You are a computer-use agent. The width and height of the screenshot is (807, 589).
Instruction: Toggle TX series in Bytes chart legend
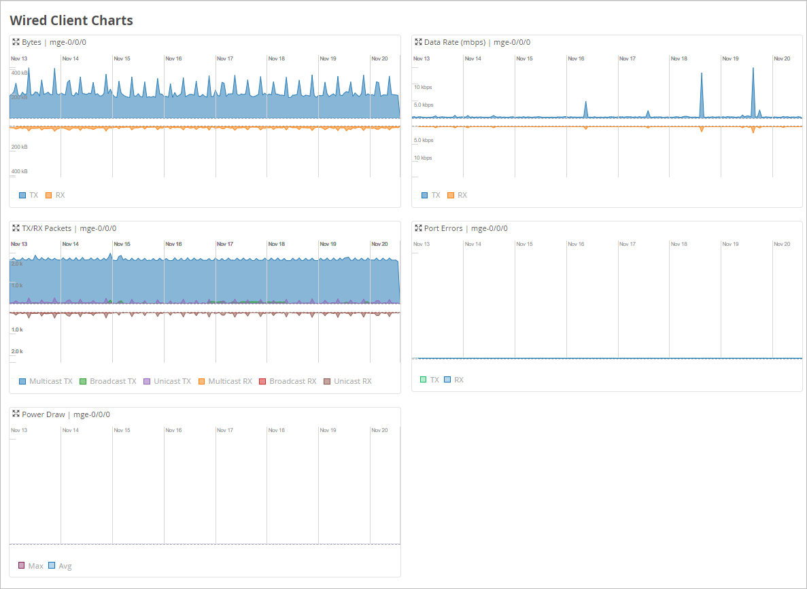[x=29, y=195]
